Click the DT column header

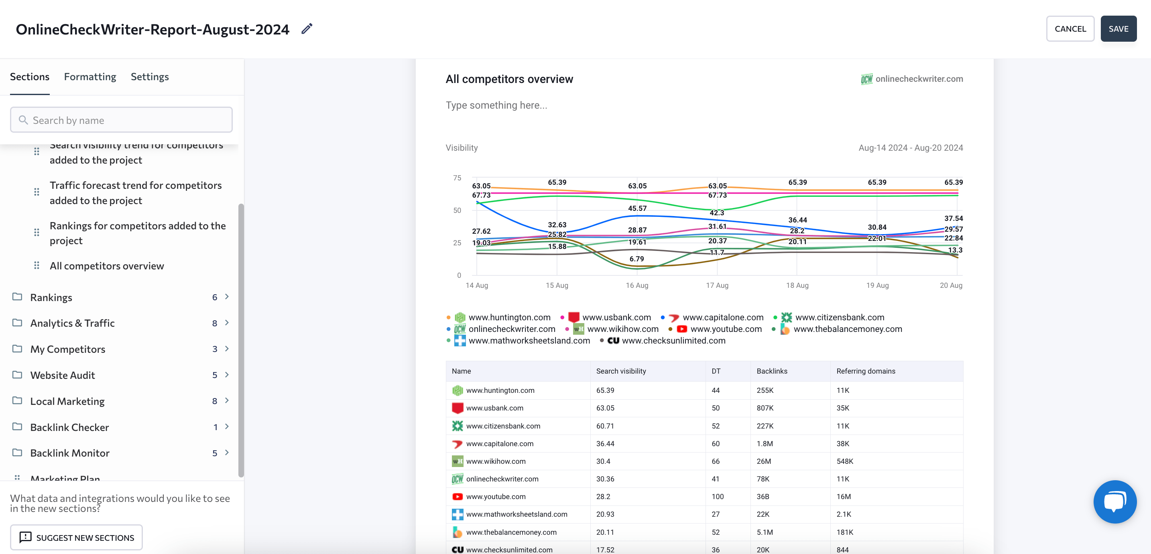[x=716, y=371]
